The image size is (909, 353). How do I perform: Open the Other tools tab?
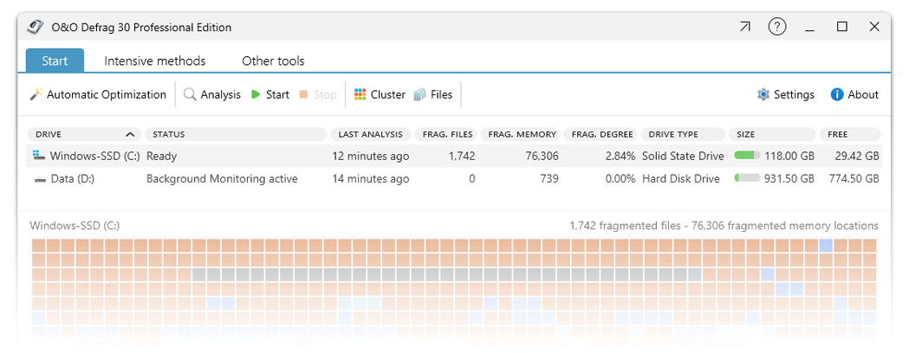click(273, 61)
